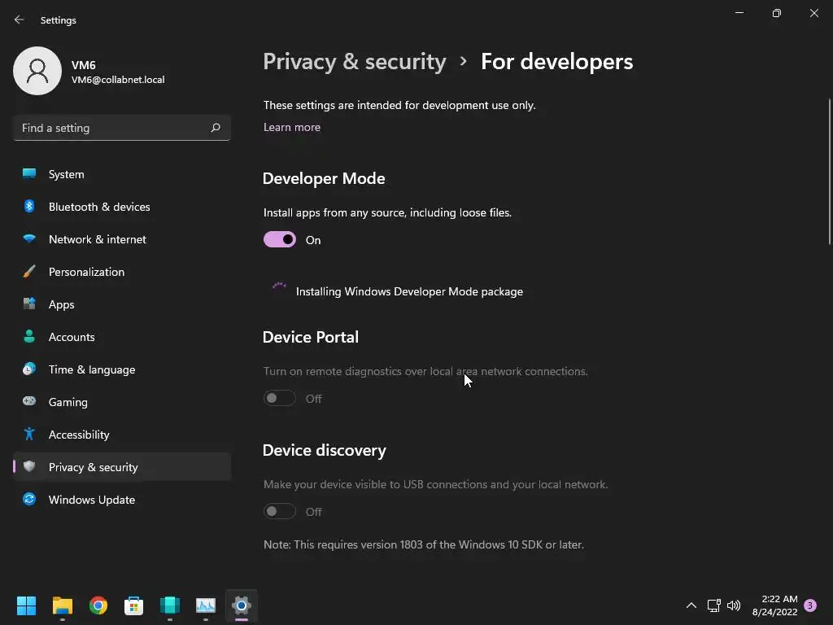Click the back arrow in Settings
Screen dimensions: 833x625
[20, 20]
